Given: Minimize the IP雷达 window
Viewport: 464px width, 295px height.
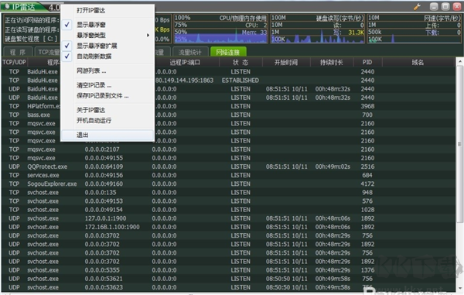Looking at the screenshot, I should pyautogui.click(x=434, y=6).
